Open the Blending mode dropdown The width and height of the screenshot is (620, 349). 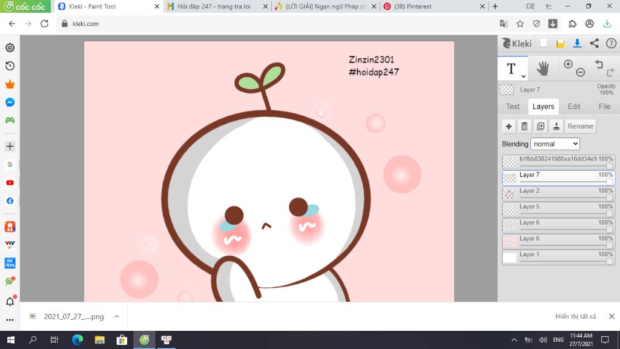tap(555, 144)
